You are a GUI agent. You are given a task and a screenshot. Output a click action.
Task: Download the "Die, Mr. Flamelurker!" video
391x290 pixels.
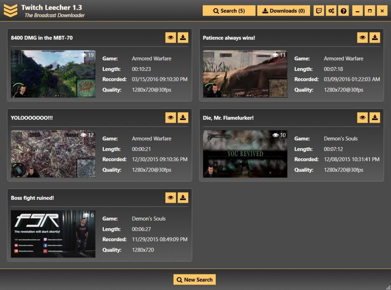point(375,118)
